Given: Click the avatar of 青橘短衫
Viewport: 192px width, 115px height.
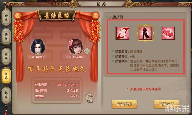Looking at the screenshot, I should pyautogui.click(x=38, y=46).
